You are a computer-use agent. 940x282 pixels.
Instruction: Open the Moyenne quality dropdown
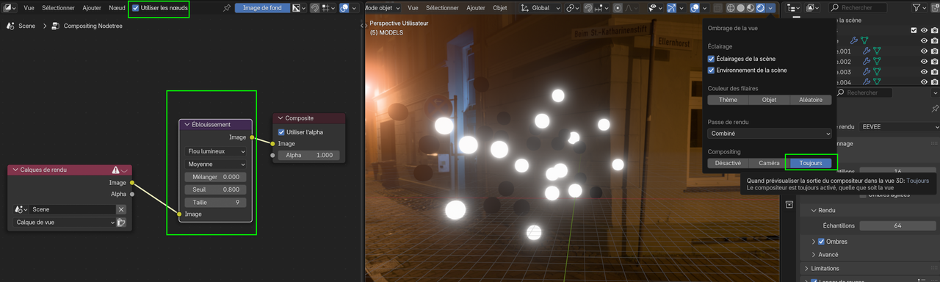coord(216,164)
